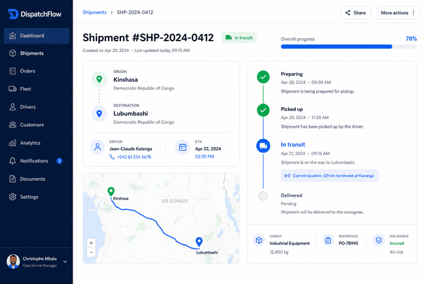Go to Shipments in the sidebar
The width and height of the screenshot is (426, 284).
(37, 53)
